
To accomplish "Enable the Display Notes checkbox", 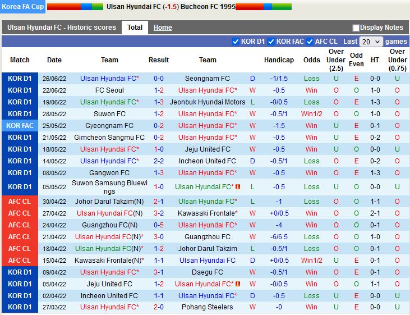I will pyautogui.click(x=356, y=28).
